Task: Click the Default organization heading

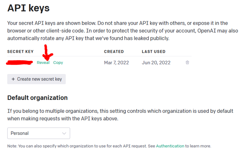Action: coord(38,98)
